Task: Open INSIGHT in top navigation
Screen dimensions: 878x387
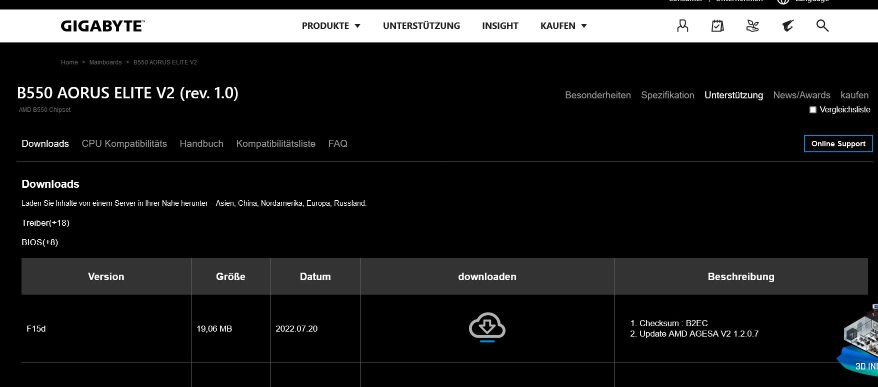Action: [x=500, y=26]
